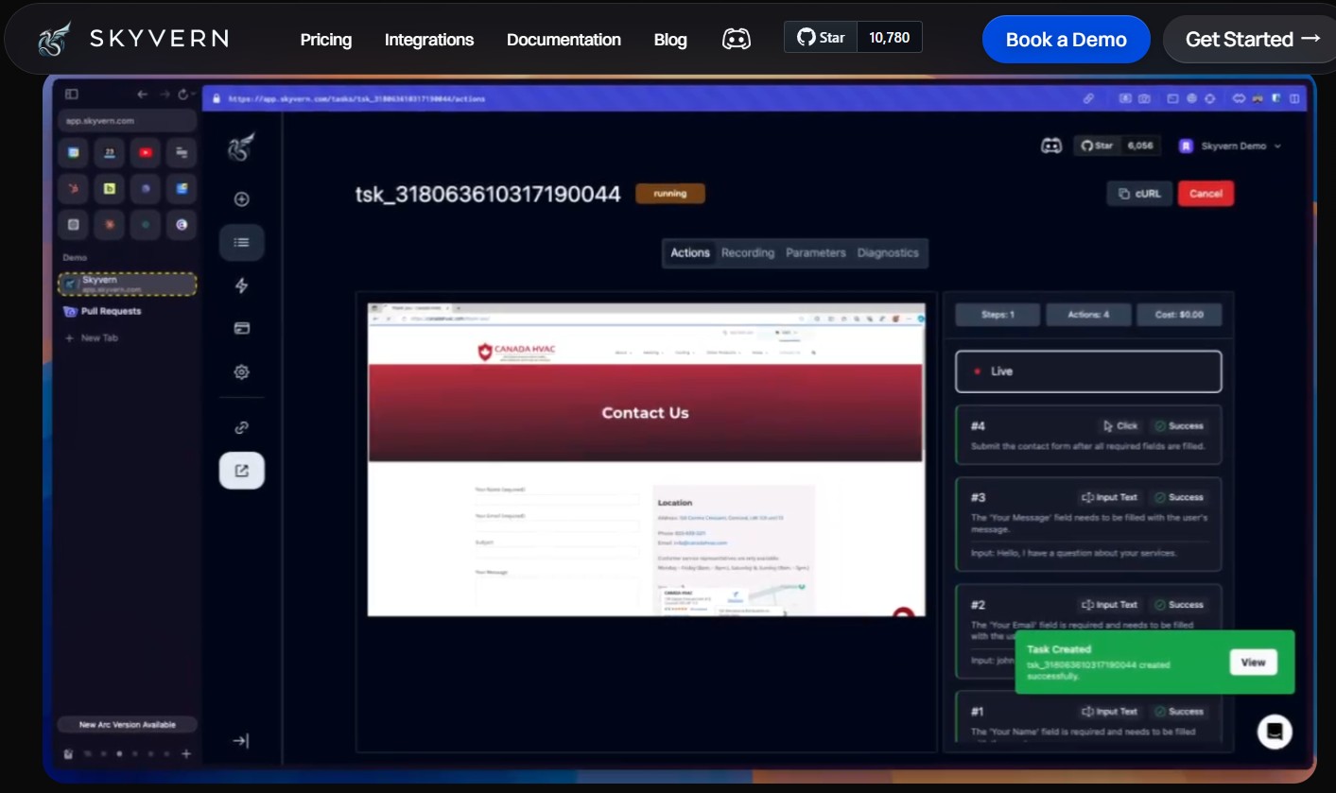Click the Actions: 4 indicator
Image resolution: width=1336 pixels, height=793 pixels.
click(x=1088, y=315)
